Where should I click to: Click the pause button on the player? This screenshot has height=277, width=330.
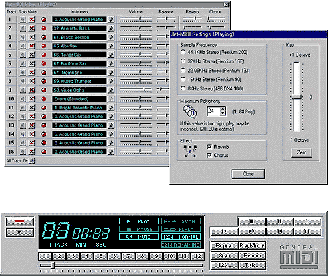tap(279, 222)
